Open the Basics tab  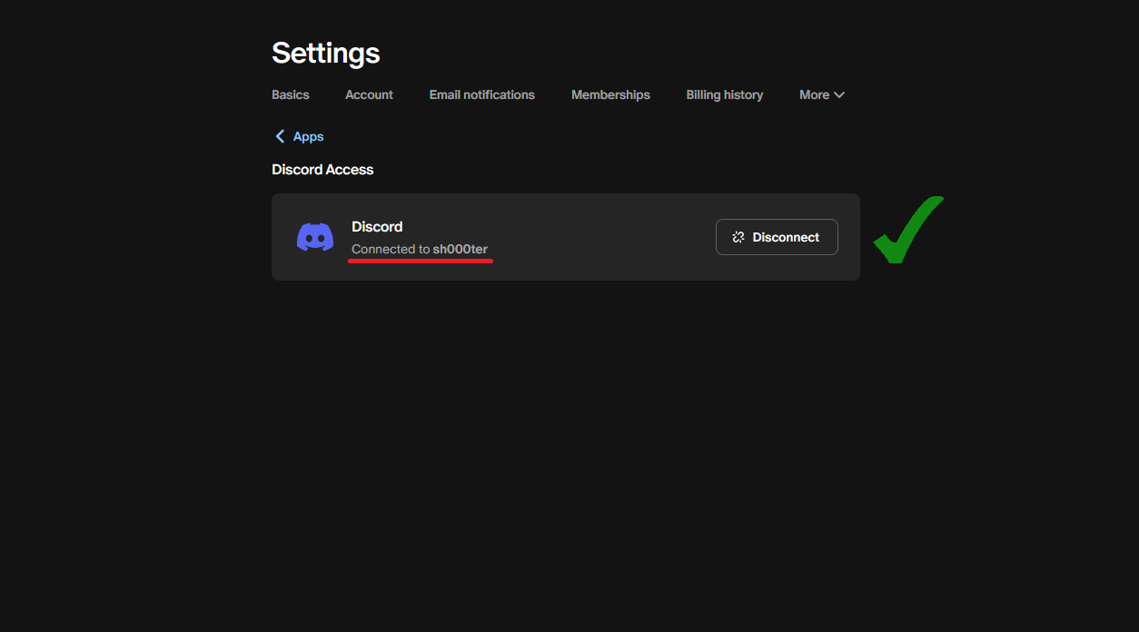tap(291, 94)
